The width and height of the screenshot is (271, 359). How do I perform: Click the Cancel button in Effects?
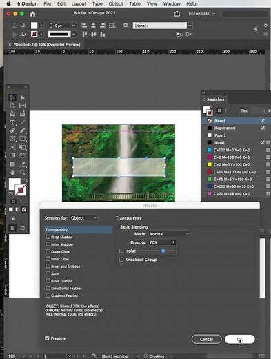click(206, 339)
